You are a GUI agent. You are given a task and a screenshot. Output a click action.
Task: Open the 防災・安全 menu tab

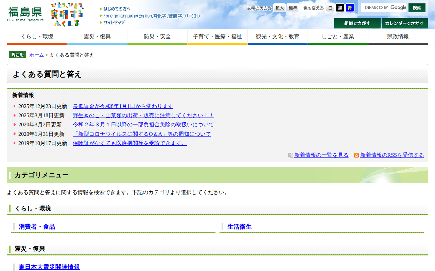pos(157,37)
